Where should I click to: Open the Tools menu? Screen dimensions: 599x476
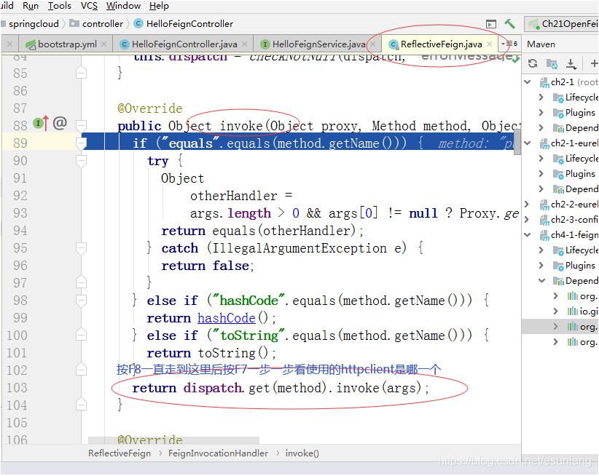pos(60,6)
